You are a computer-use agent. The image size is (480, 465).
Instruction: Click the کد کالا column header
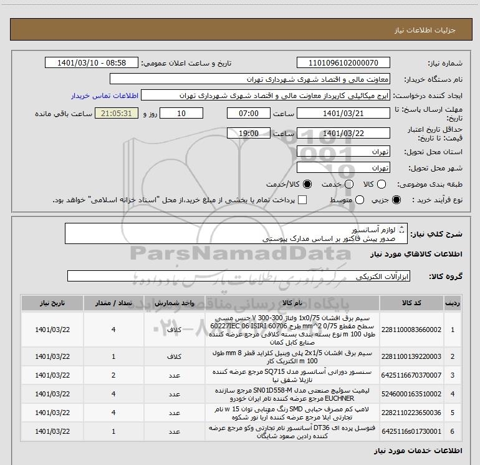[x=411, y=303]
